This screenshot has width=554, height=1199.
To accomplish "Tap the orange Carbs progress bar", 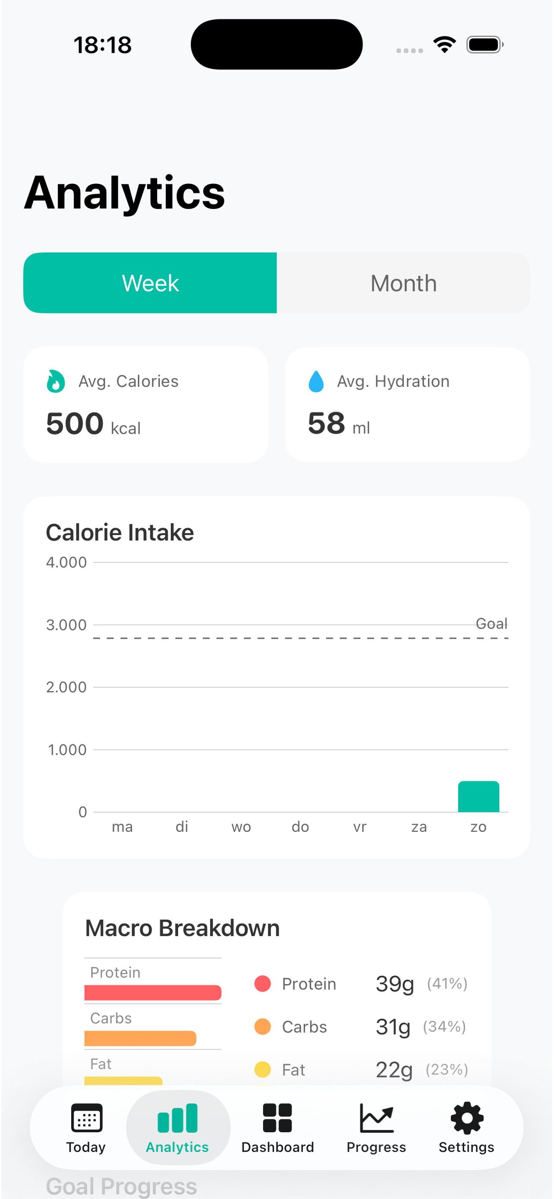I will pyautogui.click(x=141, y=1038).
